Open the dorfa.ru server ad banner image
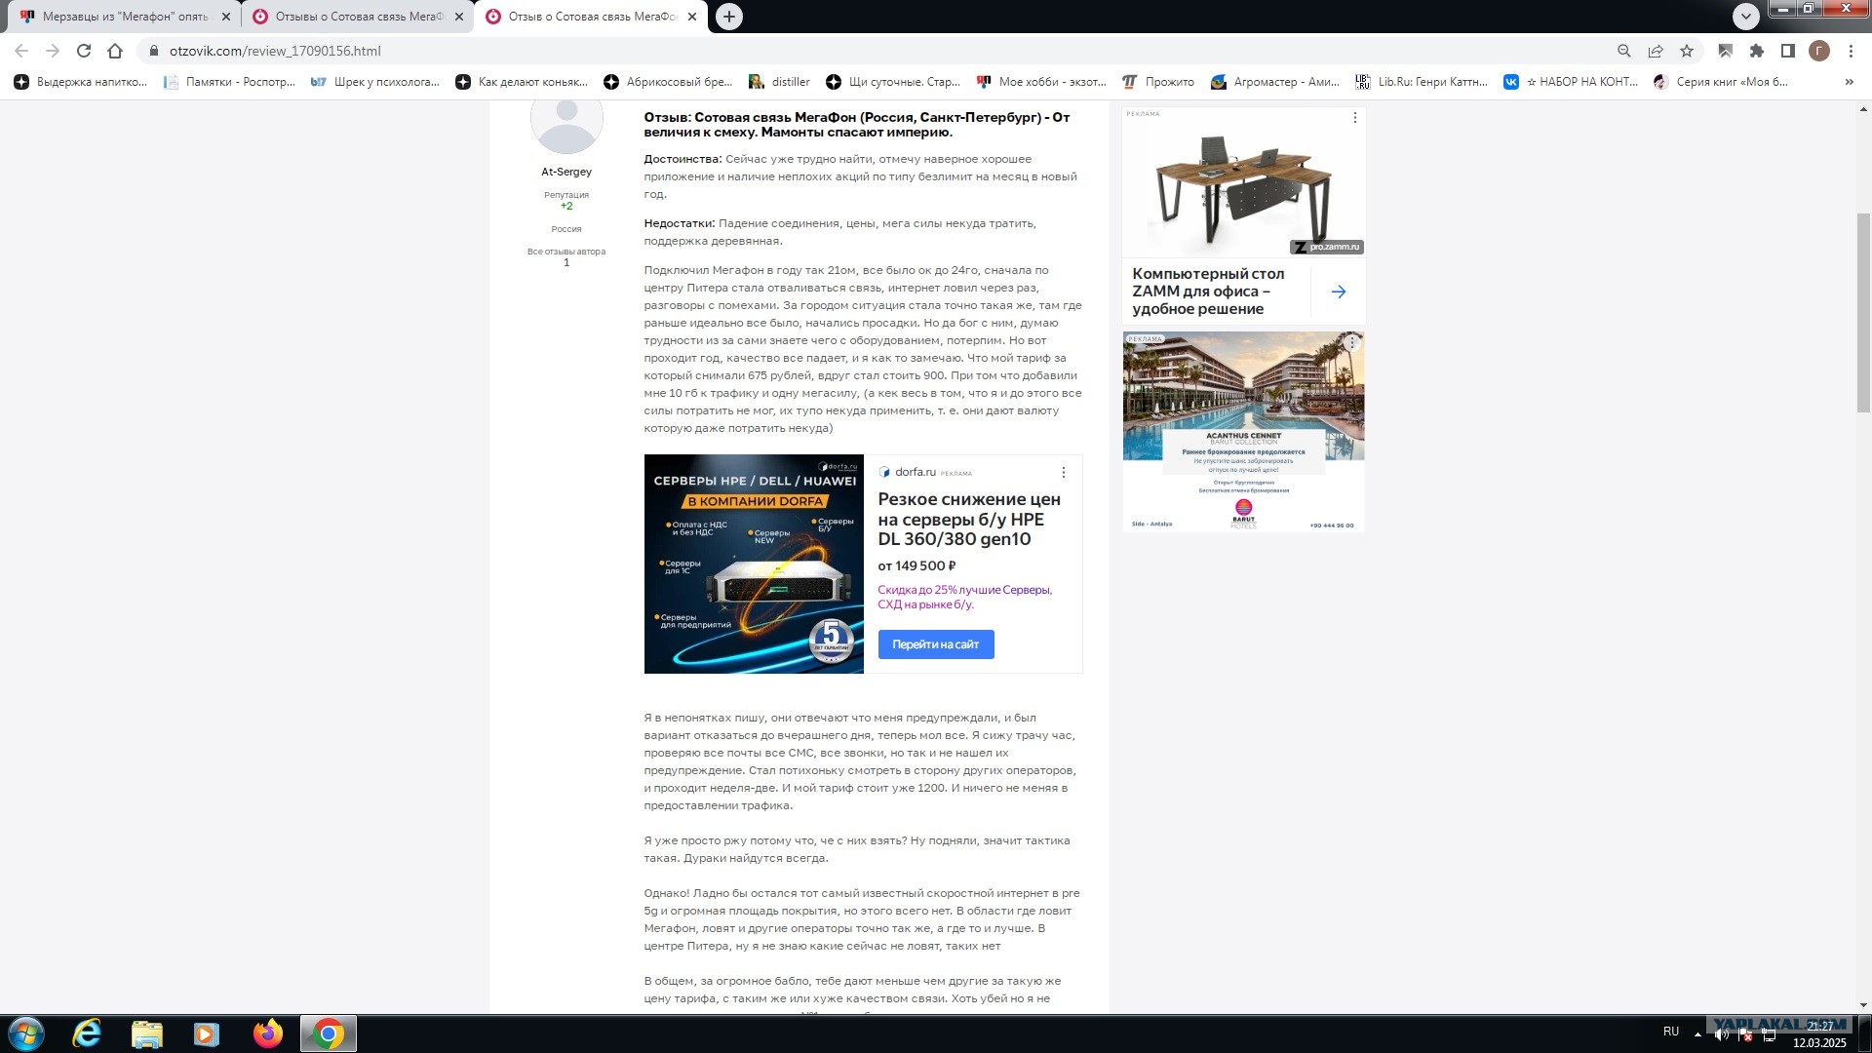The width and height of the screenshot is (1872, 1053). point(754,564)
